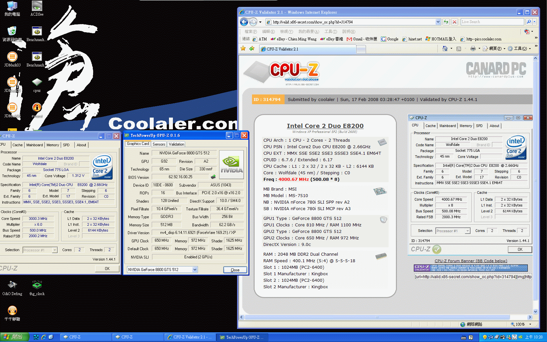Image resolution: width=547 pixels, height=342 pixels.
Task: Open the CPU-Z Forum Banner link
Action: coord(471,261)
